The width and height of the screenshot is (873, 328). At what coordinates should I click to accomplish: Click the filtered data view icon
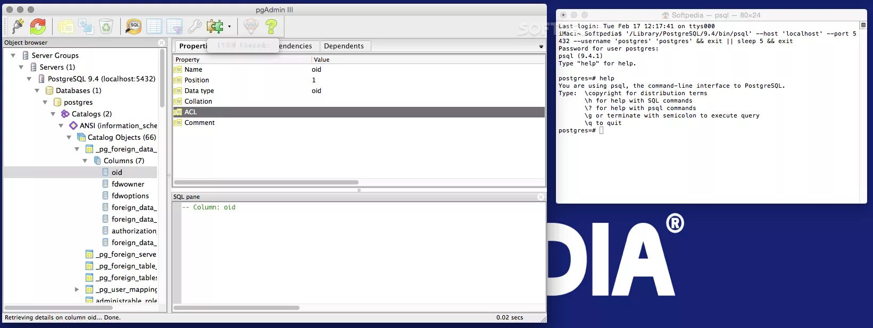coord(174,26)
